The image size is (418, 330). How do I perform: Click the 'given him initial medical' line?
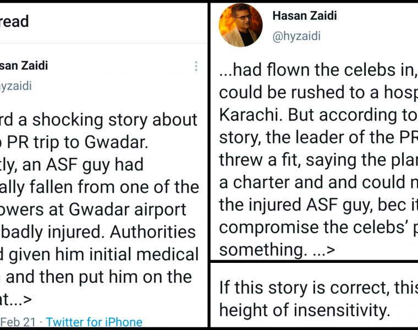[x=99, y=255]
